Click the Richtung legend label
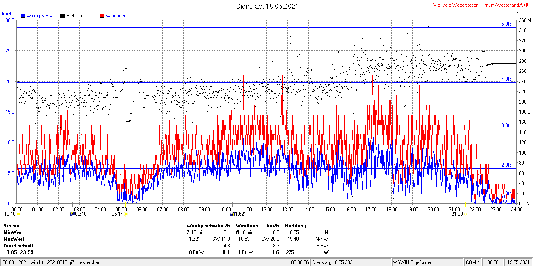The image size is (533, 267). tap(75, 16)
